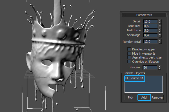This screenshot has width=169, height=112.
Task: Click the Detail spinner arrows
Action: [x=160, y=22]
